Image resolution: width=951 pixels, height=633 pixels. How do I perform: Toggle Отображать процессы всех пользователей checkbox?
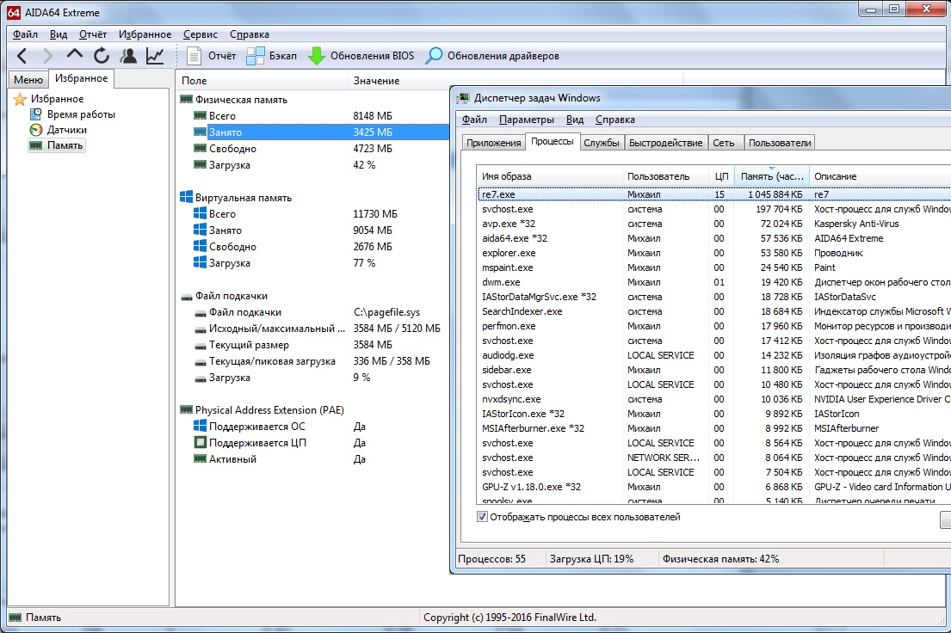coord(482,517)
